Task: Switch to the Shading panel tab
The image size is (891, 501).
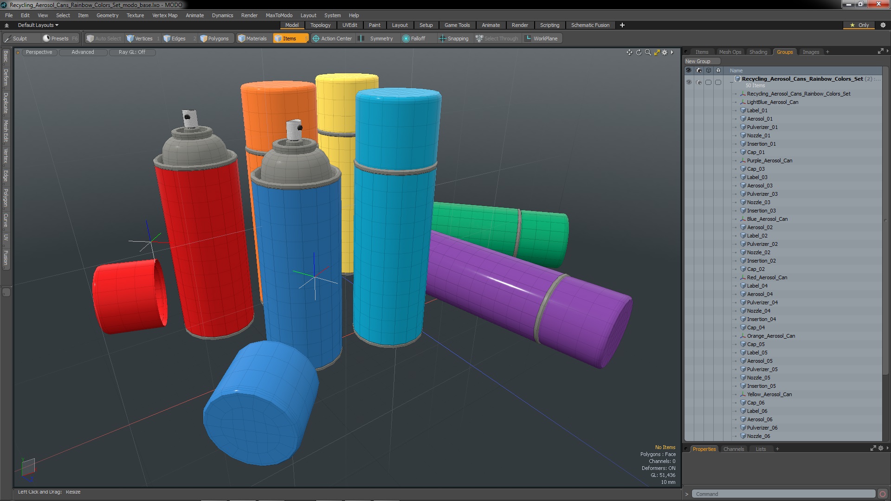Action: [x=758, y=52]
